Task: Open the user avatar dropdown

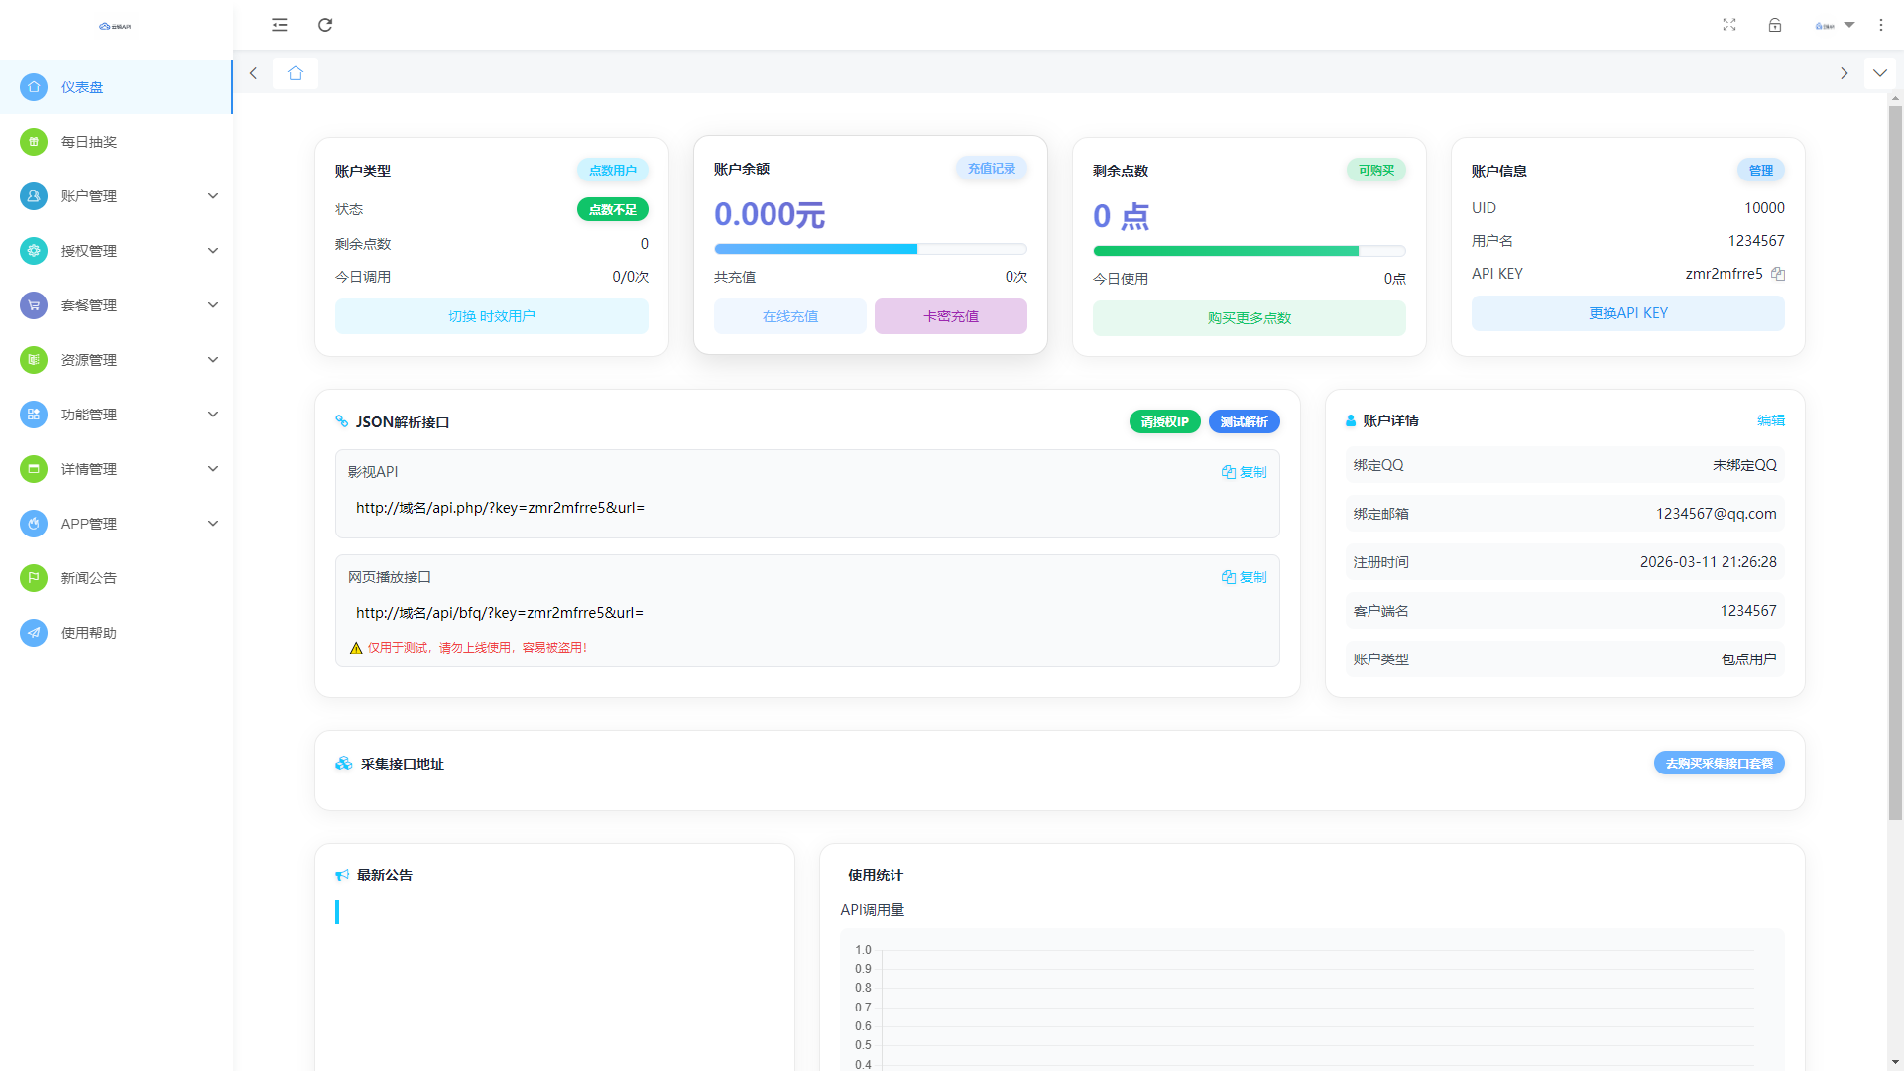Action: (1835, 25)
